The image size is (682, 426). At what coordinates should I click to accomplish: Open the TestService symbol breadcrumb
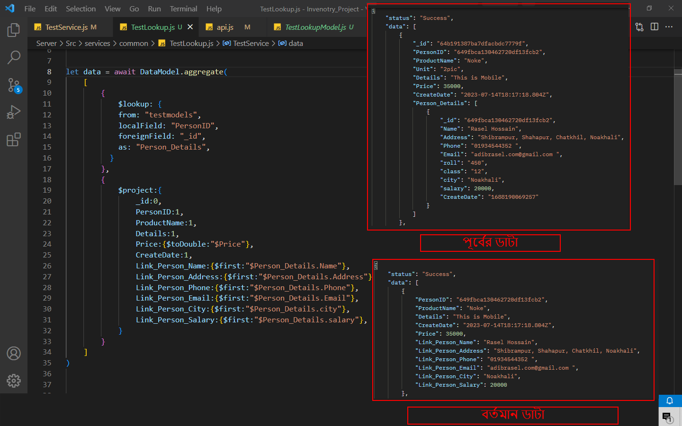(251, 43)
